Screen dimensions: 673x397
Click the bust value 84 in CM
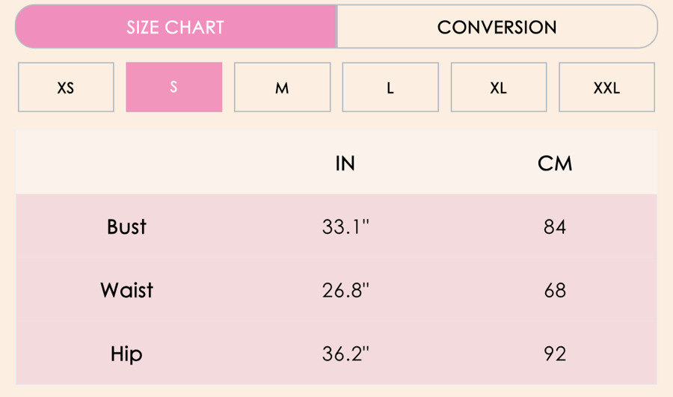point(555,227)
